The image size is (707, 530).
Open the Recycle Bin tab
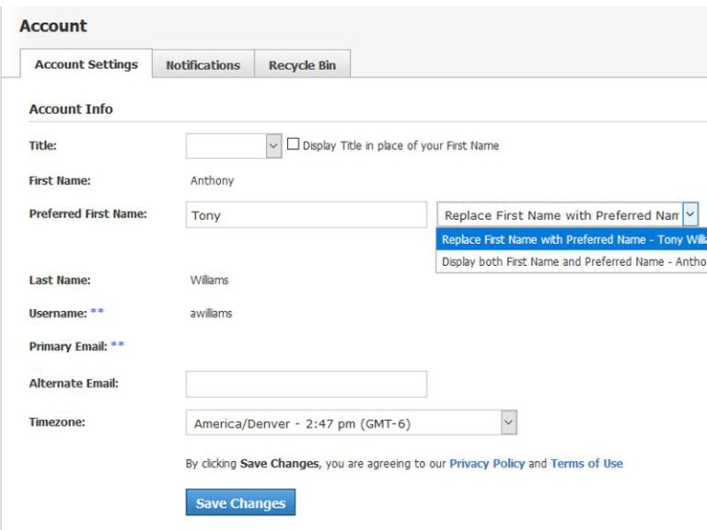click(x=302, y=65)
